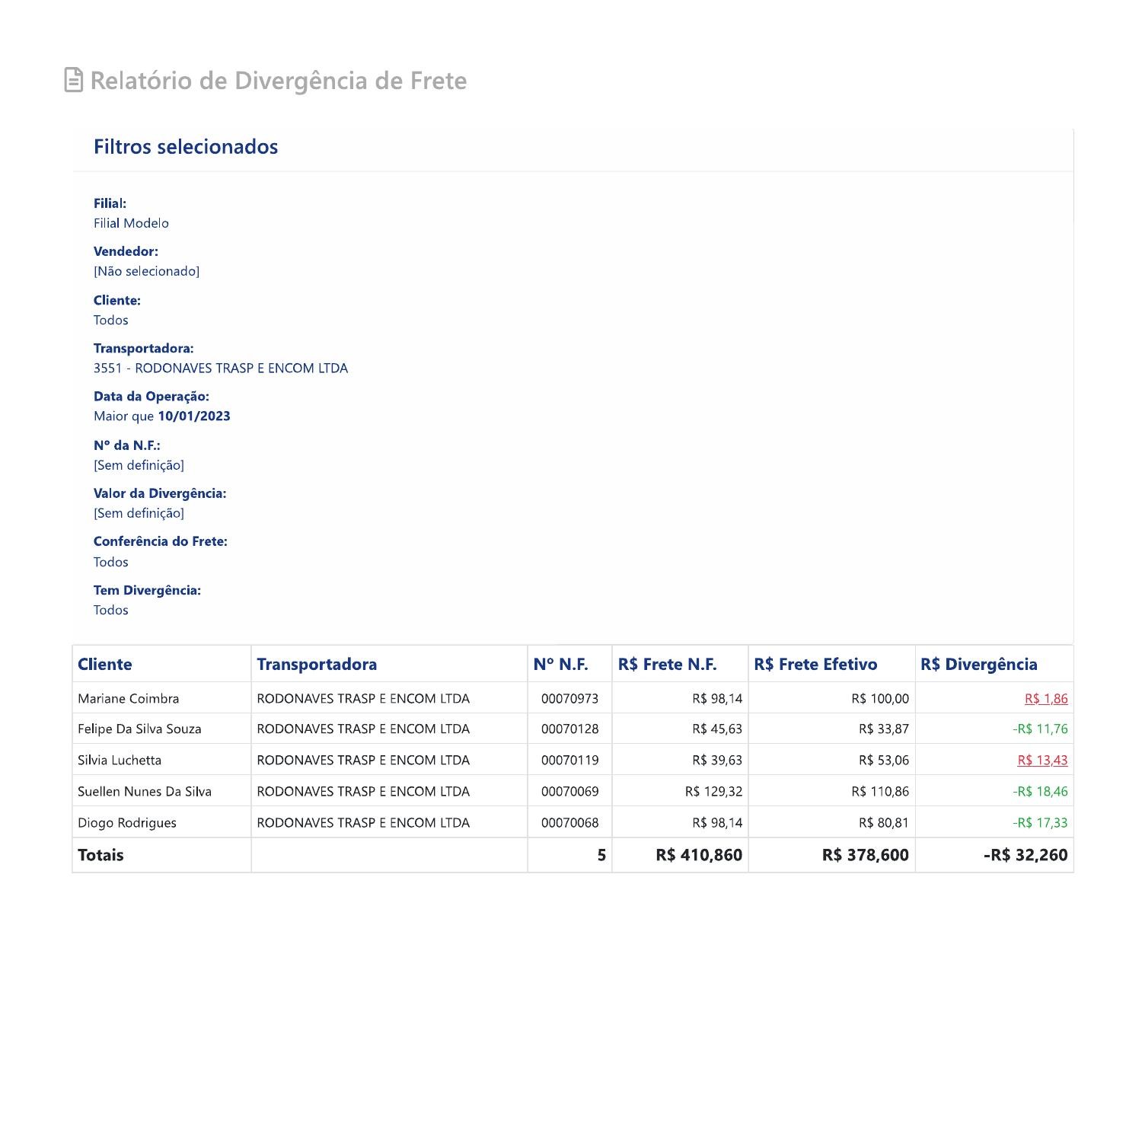This screenshot has height=1142, width=1142.
Task: Click the 'Relatório de Divergência de Frete' title
Action: 279,81
